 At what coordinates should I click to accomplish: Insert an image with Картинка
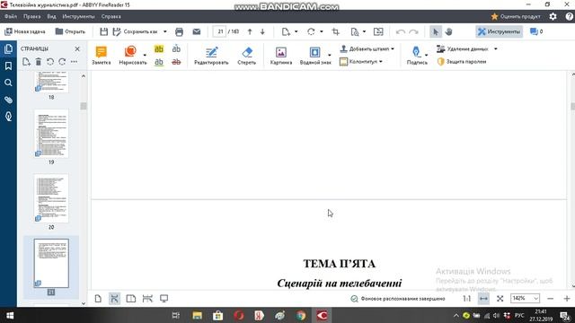coord(281,56)
